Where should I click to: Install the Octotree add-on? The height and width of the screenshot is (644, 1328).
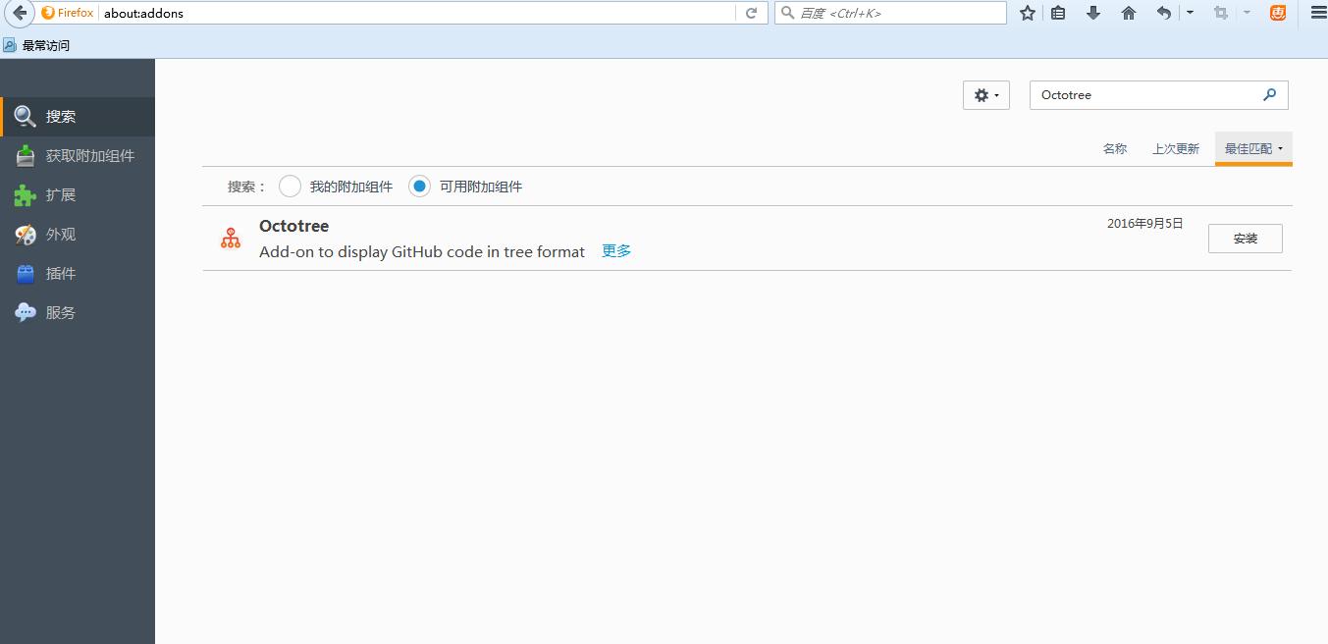1245,238
